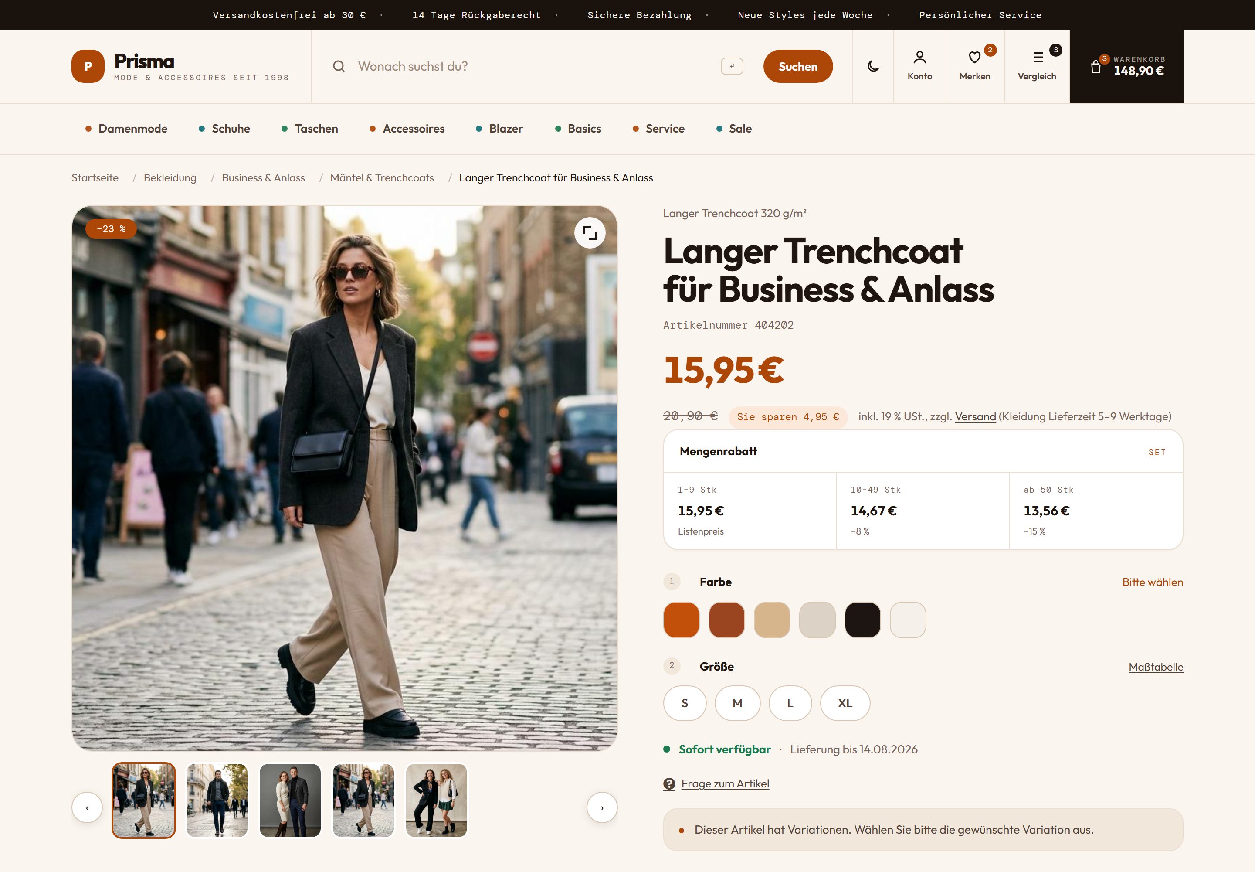Go to Startseite breadcrumb
Viewport: 1255px width, 872px height.
tap(95, 177)
